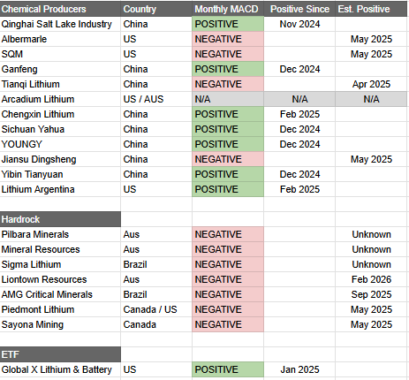Select the Positive Since header cell
This screenshot has height=380, width=409.
click(x=299, y=9)
